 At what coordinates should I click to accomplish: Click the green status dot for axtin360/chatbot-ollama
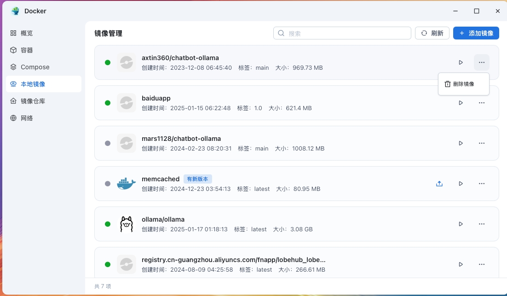[108, 62]
